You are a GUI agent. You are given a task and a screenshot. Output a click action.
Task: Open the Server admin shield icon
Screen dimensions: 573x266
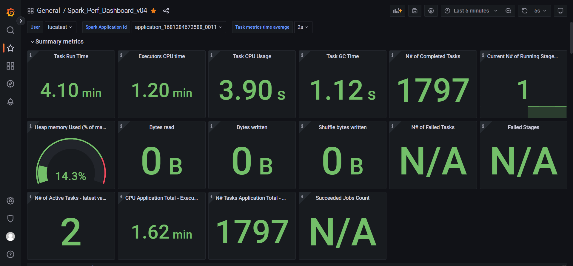[10, 219]
